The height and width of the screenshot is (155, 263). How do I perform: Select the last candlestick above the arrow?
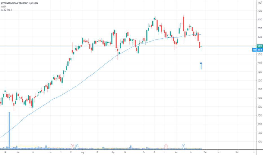(201, 47)
